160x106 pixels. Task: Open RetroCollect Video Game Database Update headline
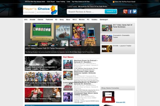pyautogui.click(x=85, y=73)
